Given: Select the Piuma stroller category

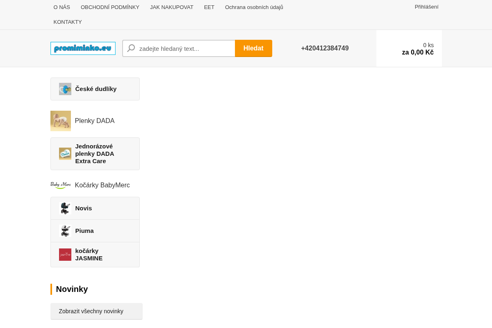Looking at the screenshot, I should [x=95, y=231].
